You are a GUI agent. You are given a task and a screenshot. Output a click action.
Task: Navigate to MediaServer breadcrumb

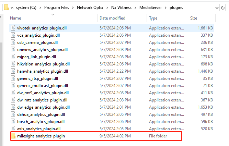tap(150, 8)
